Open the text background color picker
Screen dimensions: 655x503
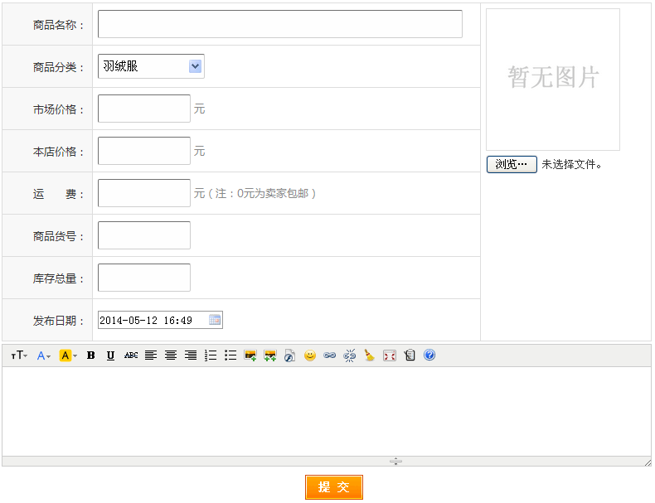pos(68,355)
